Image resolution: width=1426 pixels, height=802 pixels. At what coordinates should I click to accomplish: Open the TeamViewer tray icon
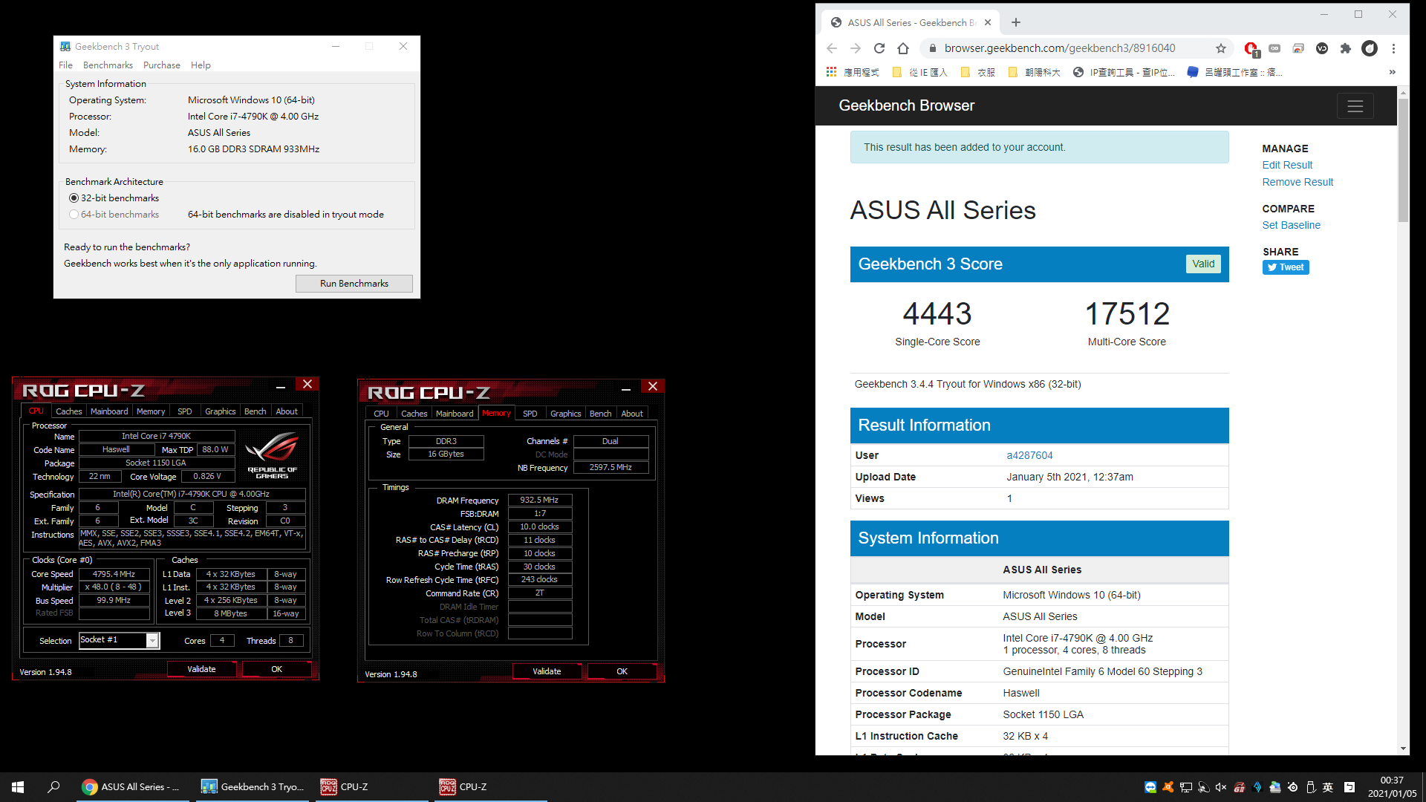point(1150,787)
